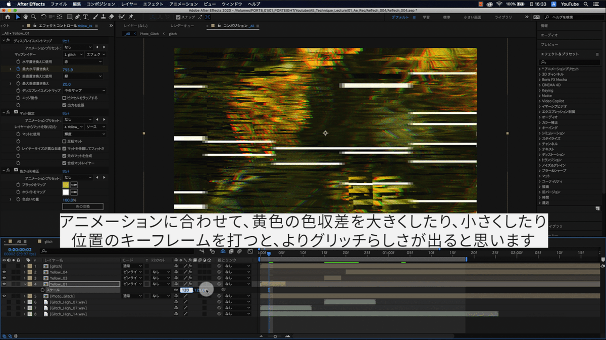Click stopwatch for 最大垂直置き換え property

pos(18,84)
